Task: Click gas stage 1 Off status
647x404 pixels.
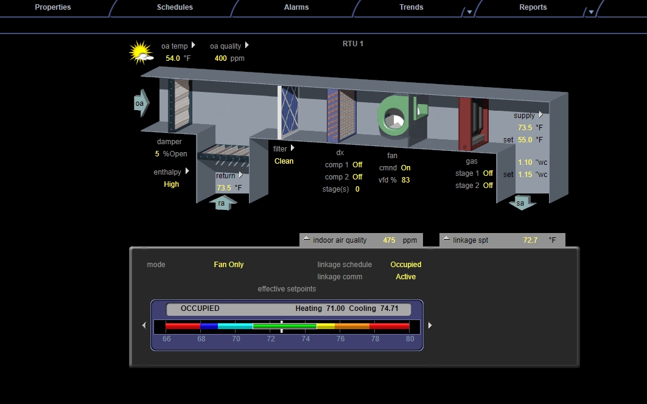Action: click(488, 173)
